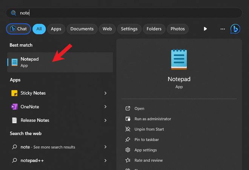
Task: Open the Chat button with Bing
Action: [x=18, y=29]
